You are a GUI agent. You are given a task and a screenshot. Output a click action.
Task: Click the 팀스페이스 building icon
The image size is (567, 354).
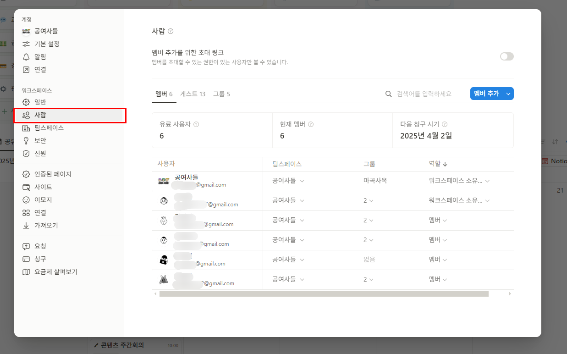coord(26,128)
